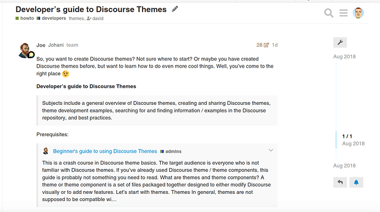Jump to top Aug 2018 timeline date
The width and height of the screenshot is (380, 212).
pyautogui.click(x=344, y=57)
